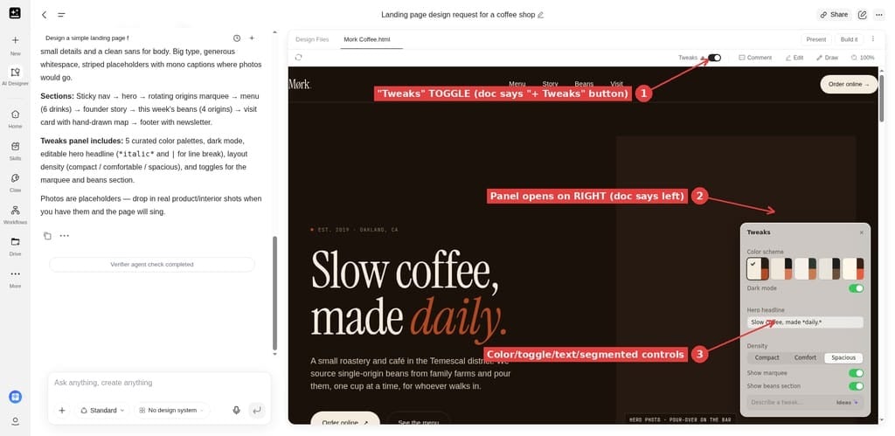
Task: Click the Hero headline text field
Action: (x=805, y=322)
